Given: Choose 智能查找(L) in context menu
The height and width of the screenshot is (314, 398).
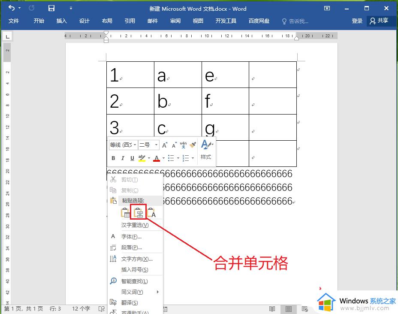Looking at the screenshot, I should (135, 281).
